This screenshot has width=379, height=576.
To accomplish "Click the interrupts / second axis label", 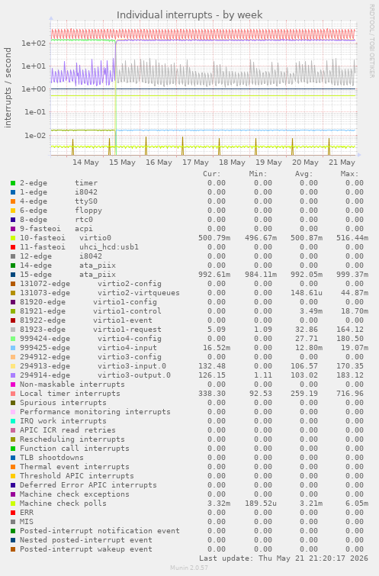I will [8, 88].
